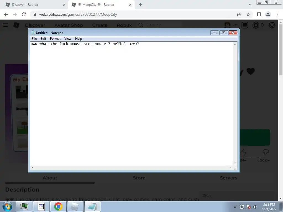Click Notepad's horizontal scroll right arrow
The image size is (283, 212).
[230, 168]
